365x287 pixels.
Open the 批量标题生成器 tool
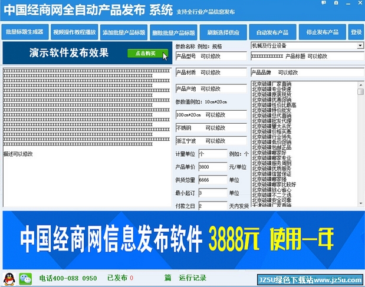tap(25, 32)
